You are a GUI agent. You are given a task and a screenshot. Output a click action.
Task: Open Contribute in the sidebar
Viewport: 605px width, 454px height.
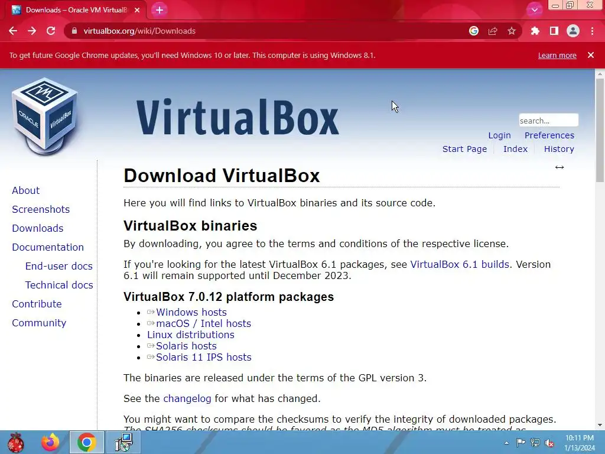(x=37, y=304)
